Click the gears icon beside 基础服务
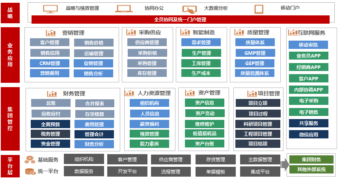Viewport: 341px width, 179px height. click(x=30, y=160)
